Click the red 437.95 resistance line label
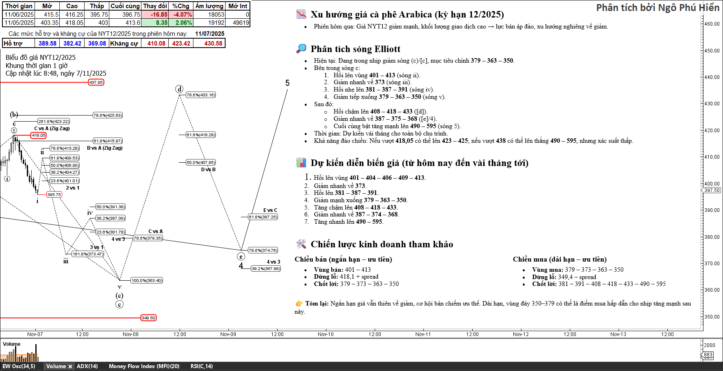 tap(96, 83)
